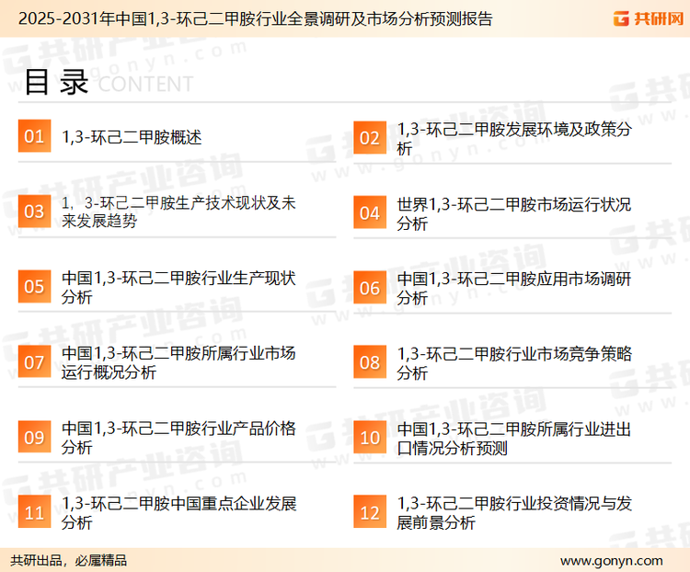Open chapter 中国1,3-环己二甲胺行业产品价格分析
690x572 pixels.
pyautogui.click(x=178, y=438)
